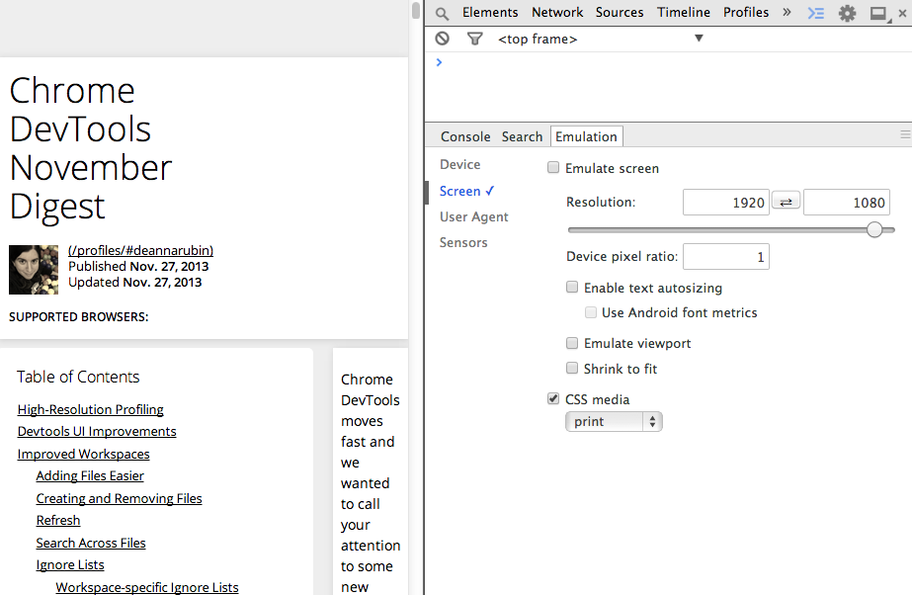Choose Device in the emulation sidebar
The image size is (912, 595).
(x=460, y=165)
